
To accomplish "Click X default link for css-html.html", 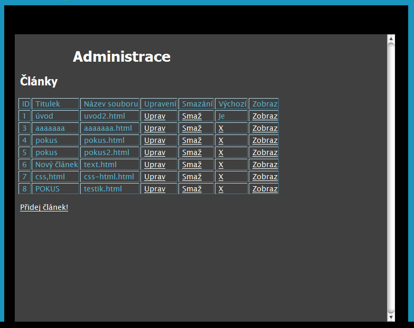I will click(x=221, y=177).
